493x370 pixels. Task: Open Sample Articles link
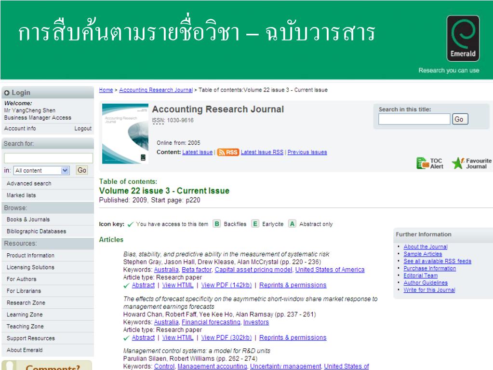pos(423,254)
